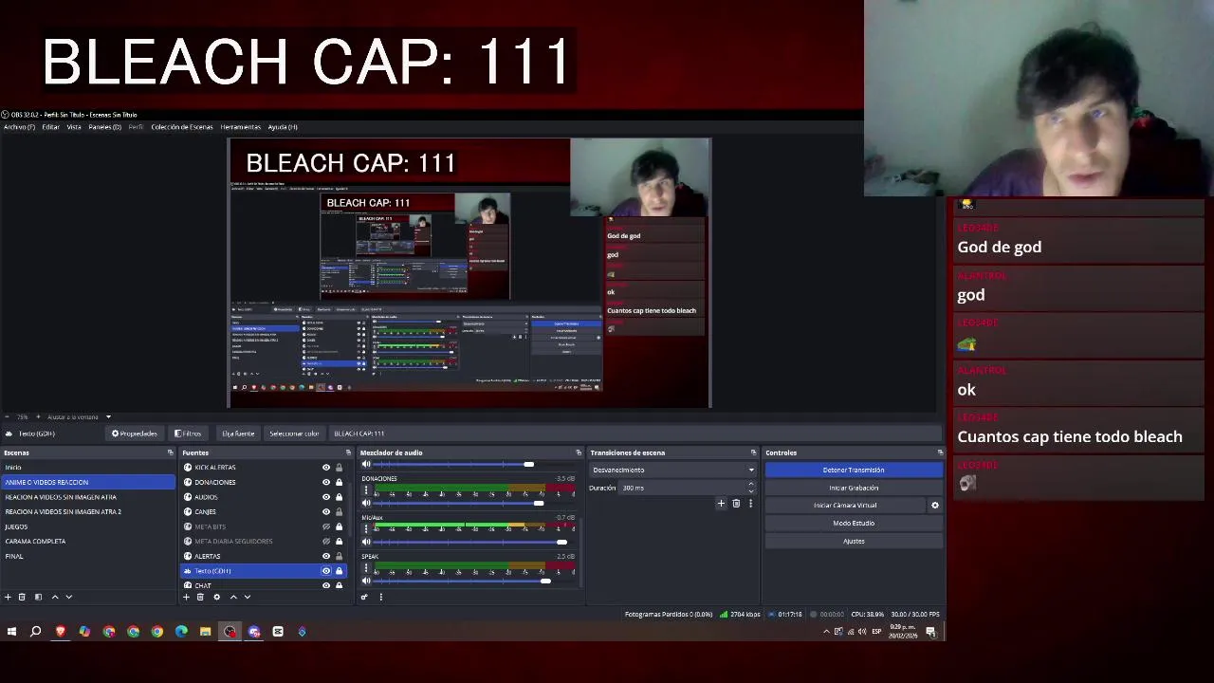The width and height of the screenshot is (1214, 683).
Task: Open SPEAK audio channel options menu
Action: pyautogui.click(x=366, y=568)
